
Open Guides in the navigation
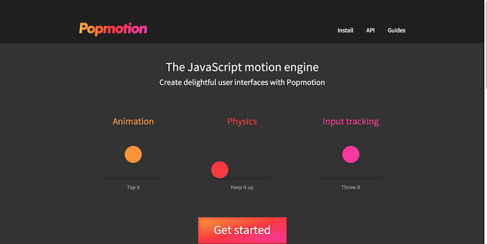pos(396,30)
